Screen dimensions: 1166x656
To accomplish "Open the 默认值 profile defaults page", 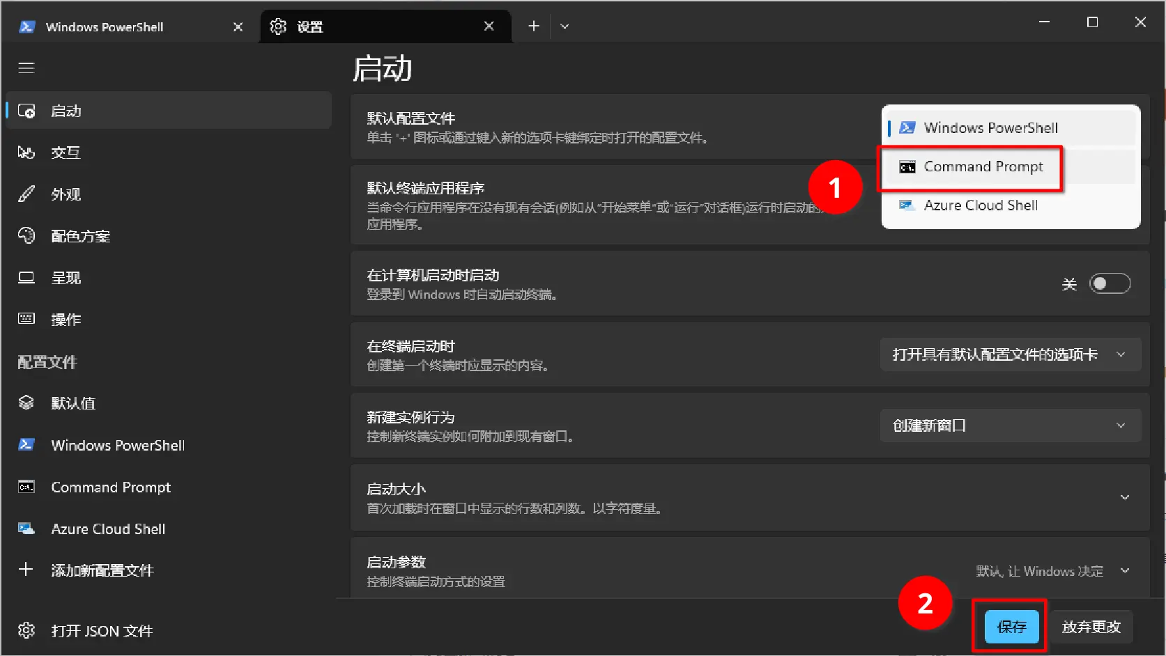I will coord(169,403).
